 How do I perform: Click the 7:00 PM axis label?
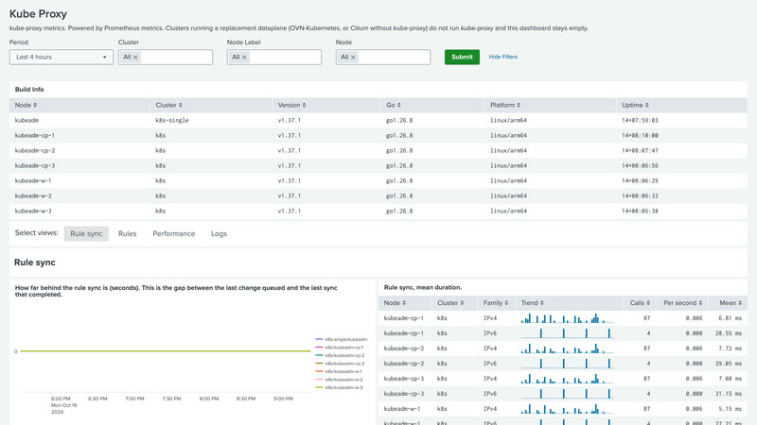(134, 399)
